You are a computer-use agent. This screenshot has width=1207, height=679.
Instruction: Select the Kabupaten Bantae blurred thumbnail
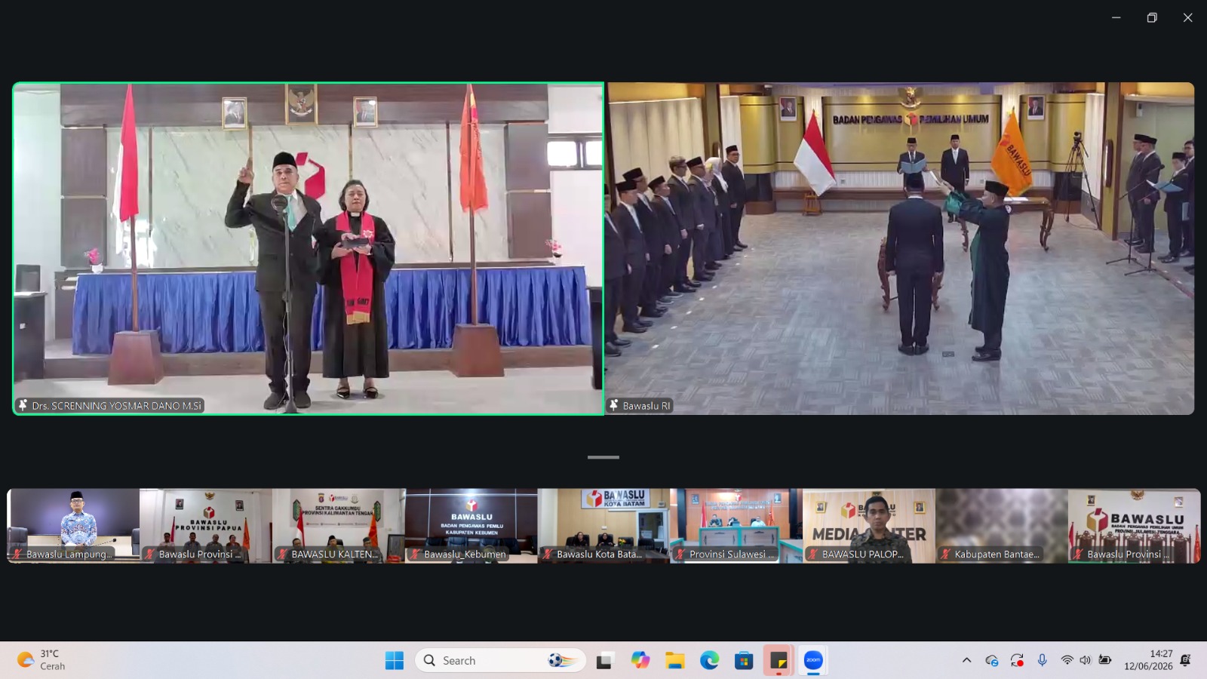(1002, 526)
